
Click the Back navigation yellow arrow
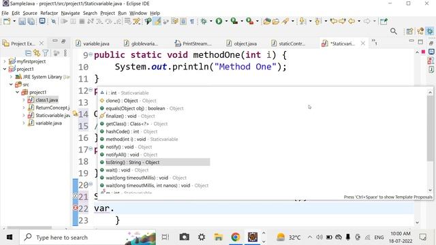(352, 21)
